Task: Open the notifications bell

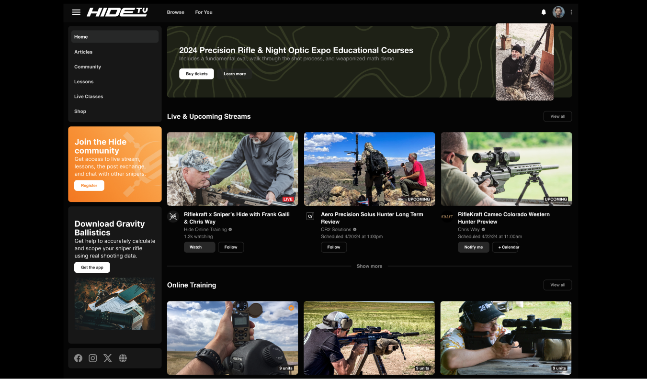Action: pyautogui.click(x=544, y=12)
